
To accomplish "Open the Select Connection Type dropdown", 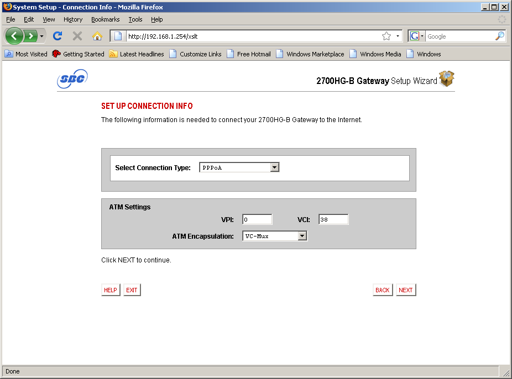I will pyautogui.click(x=274, y=167).
